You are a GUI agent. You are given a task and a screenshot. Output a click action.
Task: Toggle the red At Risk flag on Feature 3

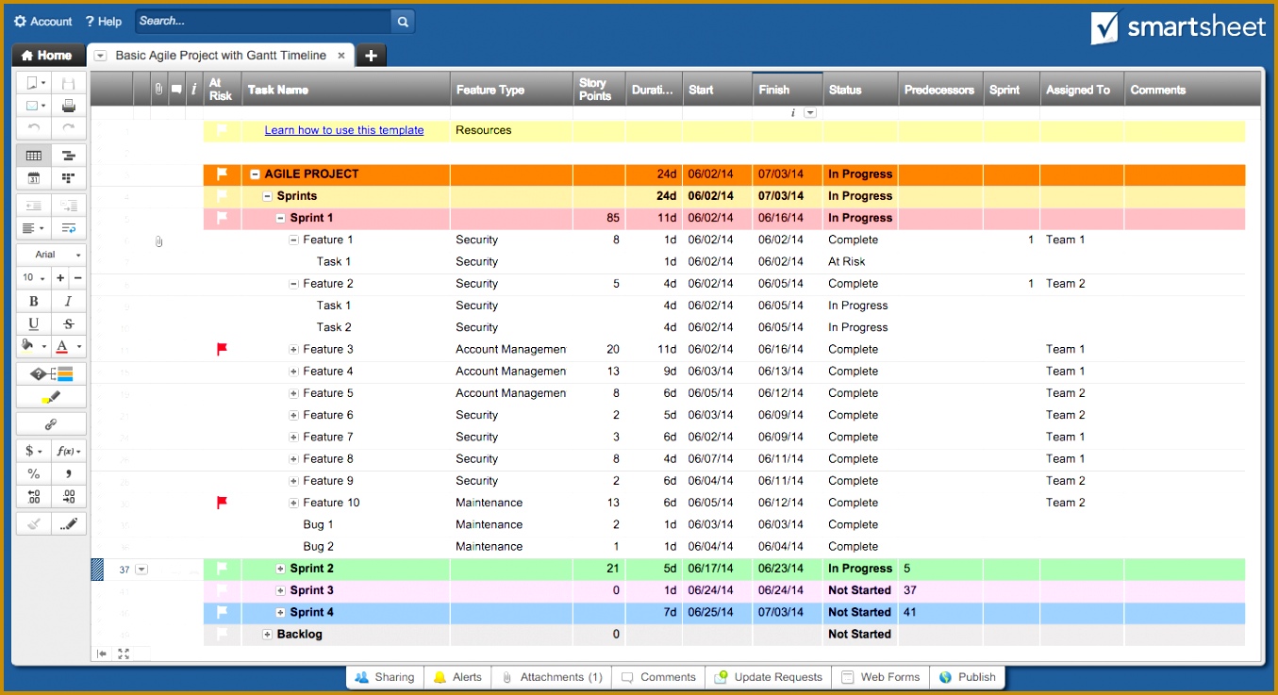[x=222, y=349]
